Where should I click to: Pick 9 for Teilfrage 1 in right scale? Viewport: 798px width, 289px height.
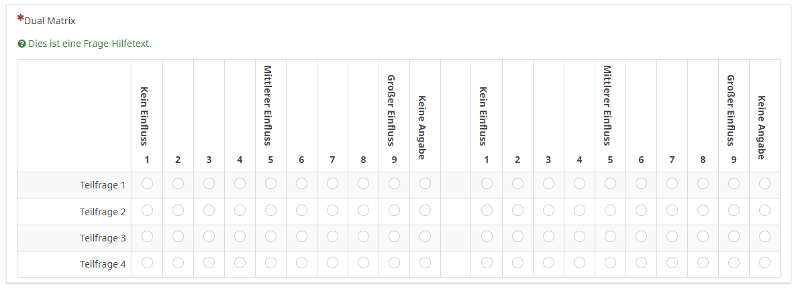click(x=734, y=183)
